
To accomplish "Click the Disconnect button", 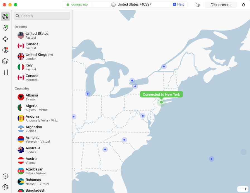I will coord(220,5).
